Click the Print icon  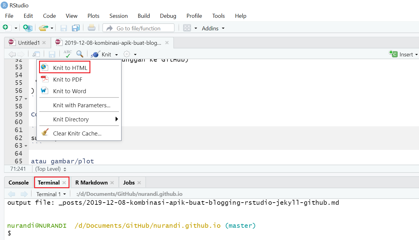(91, 28)
